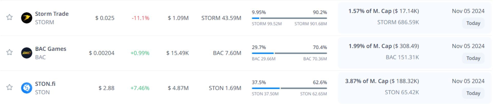Toggle the BAC Games watchlist star
Image resolution: width=493 pixels, height=104 pixels.
[10, 52]
